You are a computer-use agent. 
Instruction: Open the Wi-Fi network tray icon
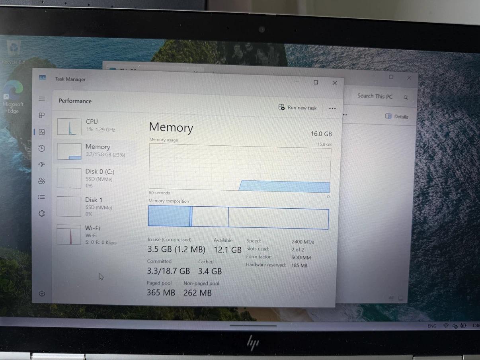(x=446, y=326)
